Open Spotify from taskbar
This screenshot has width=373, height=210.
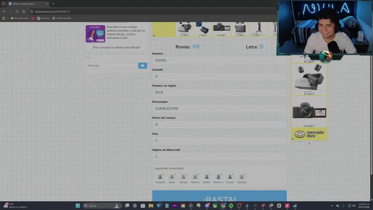[x=231, y=206]
